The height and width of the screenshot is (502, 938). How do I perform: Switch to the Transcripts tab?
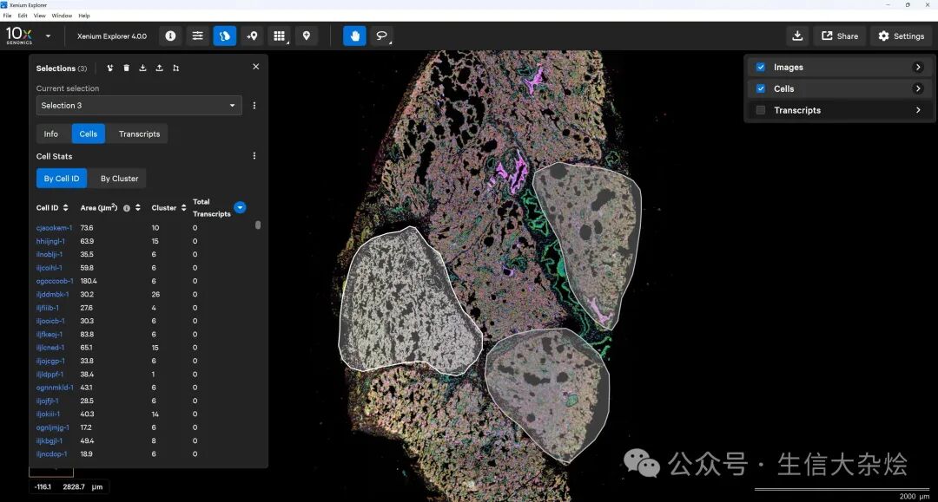[x=139, y=134]
